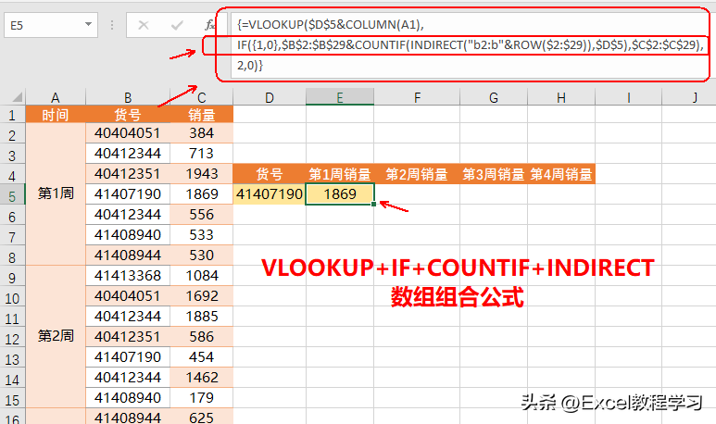Click header cell 销量 in column C

pyautogui.click(x=201, y=115)
